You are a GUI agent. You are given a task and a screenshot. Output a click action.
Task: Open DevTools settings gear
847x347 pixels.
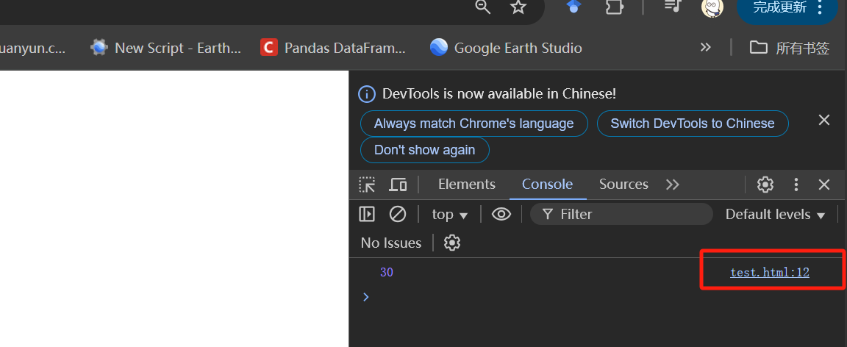[x=765, y=185]
